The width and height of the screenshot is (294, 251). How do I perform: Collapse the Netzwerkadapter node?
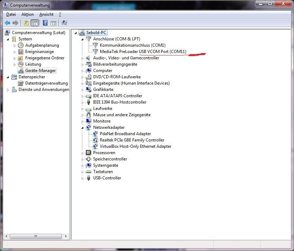(82, 128)
